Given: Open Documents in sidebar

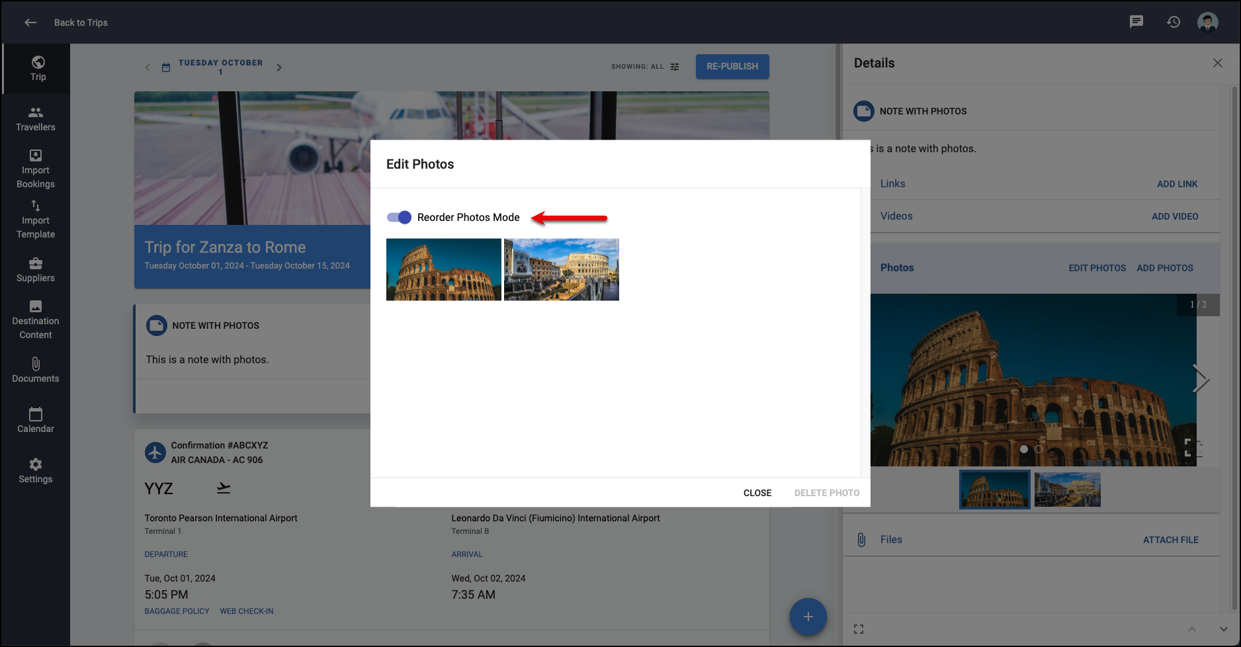Looking at the screenshot, I should (36, 370).
